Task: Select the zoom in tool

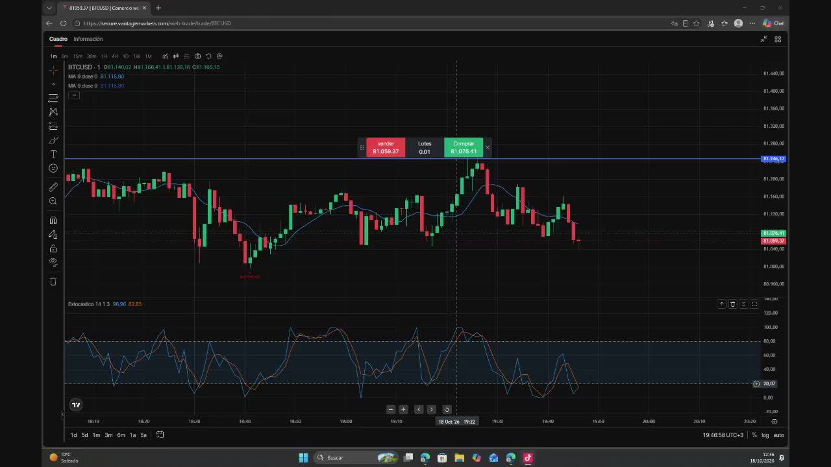Action: 53,201
